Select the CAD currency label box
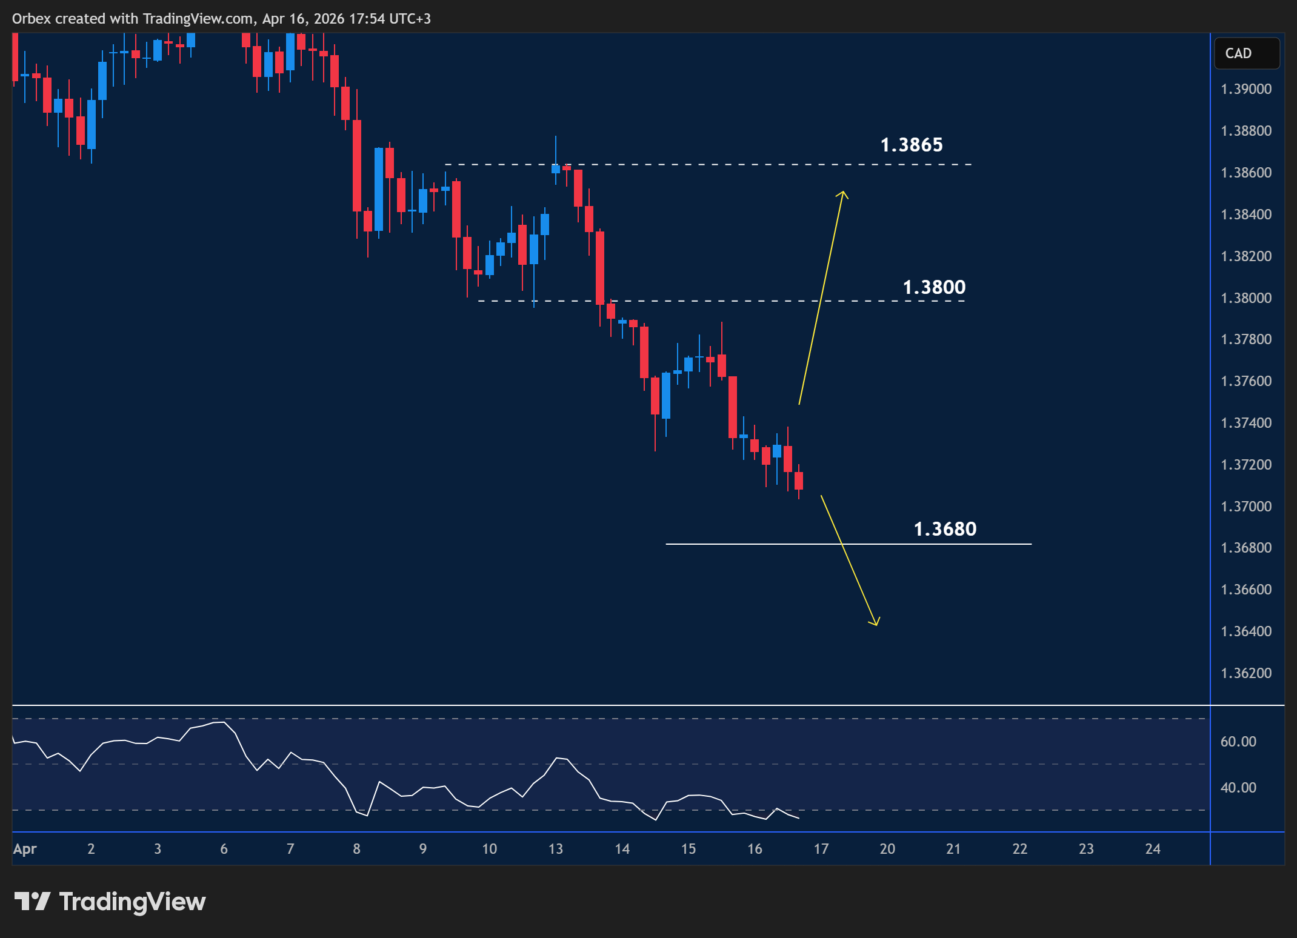The image size is (1297, 938). pos(1246,53)
